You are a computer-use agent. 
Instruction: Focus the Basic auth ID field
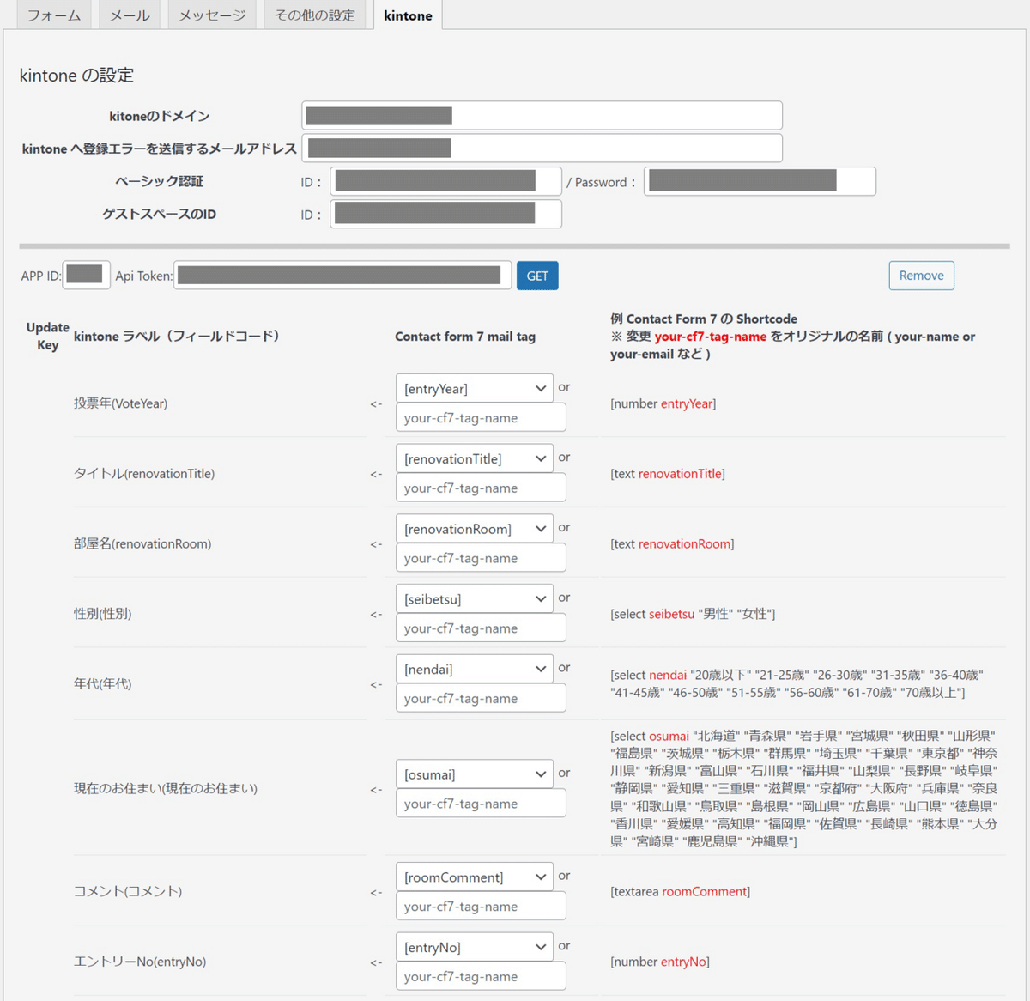[445, 181]
